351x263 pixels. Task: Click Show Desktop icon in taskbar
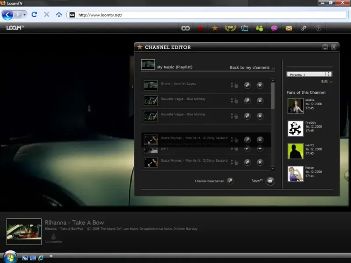click(25, 258)
